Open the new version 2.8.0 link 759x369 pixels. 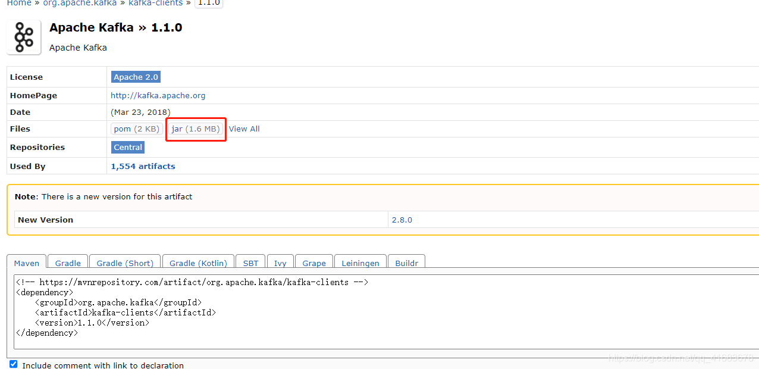coord(402,220)
